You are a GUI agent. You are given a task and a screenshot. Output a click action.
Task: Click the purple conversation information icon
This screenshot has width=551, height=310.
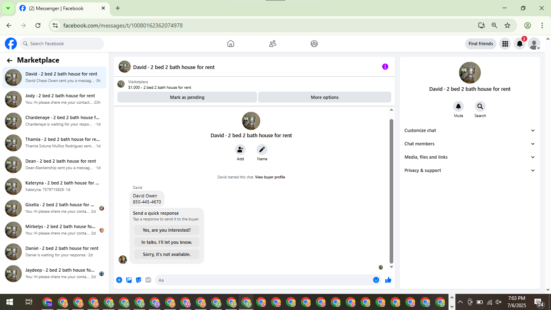click(385, 67)
